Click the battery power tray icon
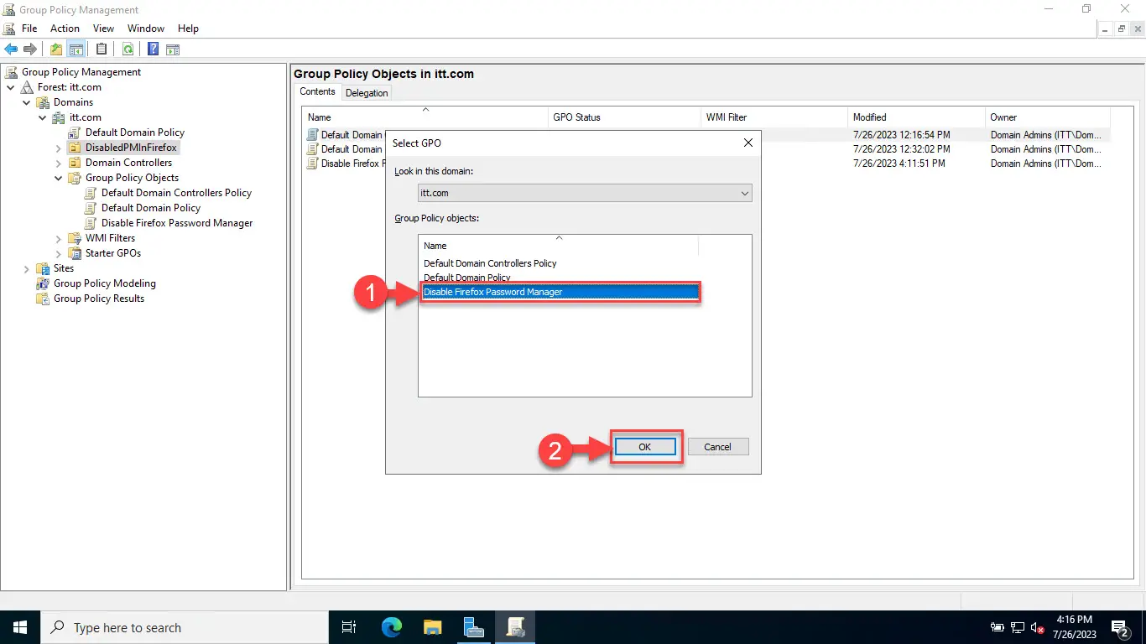The height and width of the screenshot is (644, 1146). coord(998,627)
